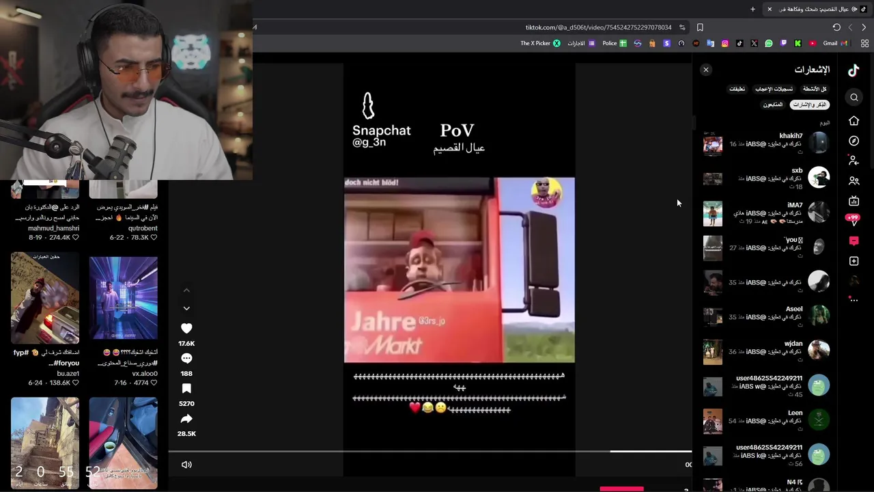
Task: Click the tiktok.com address bar URL
Action: coord(598,27)
